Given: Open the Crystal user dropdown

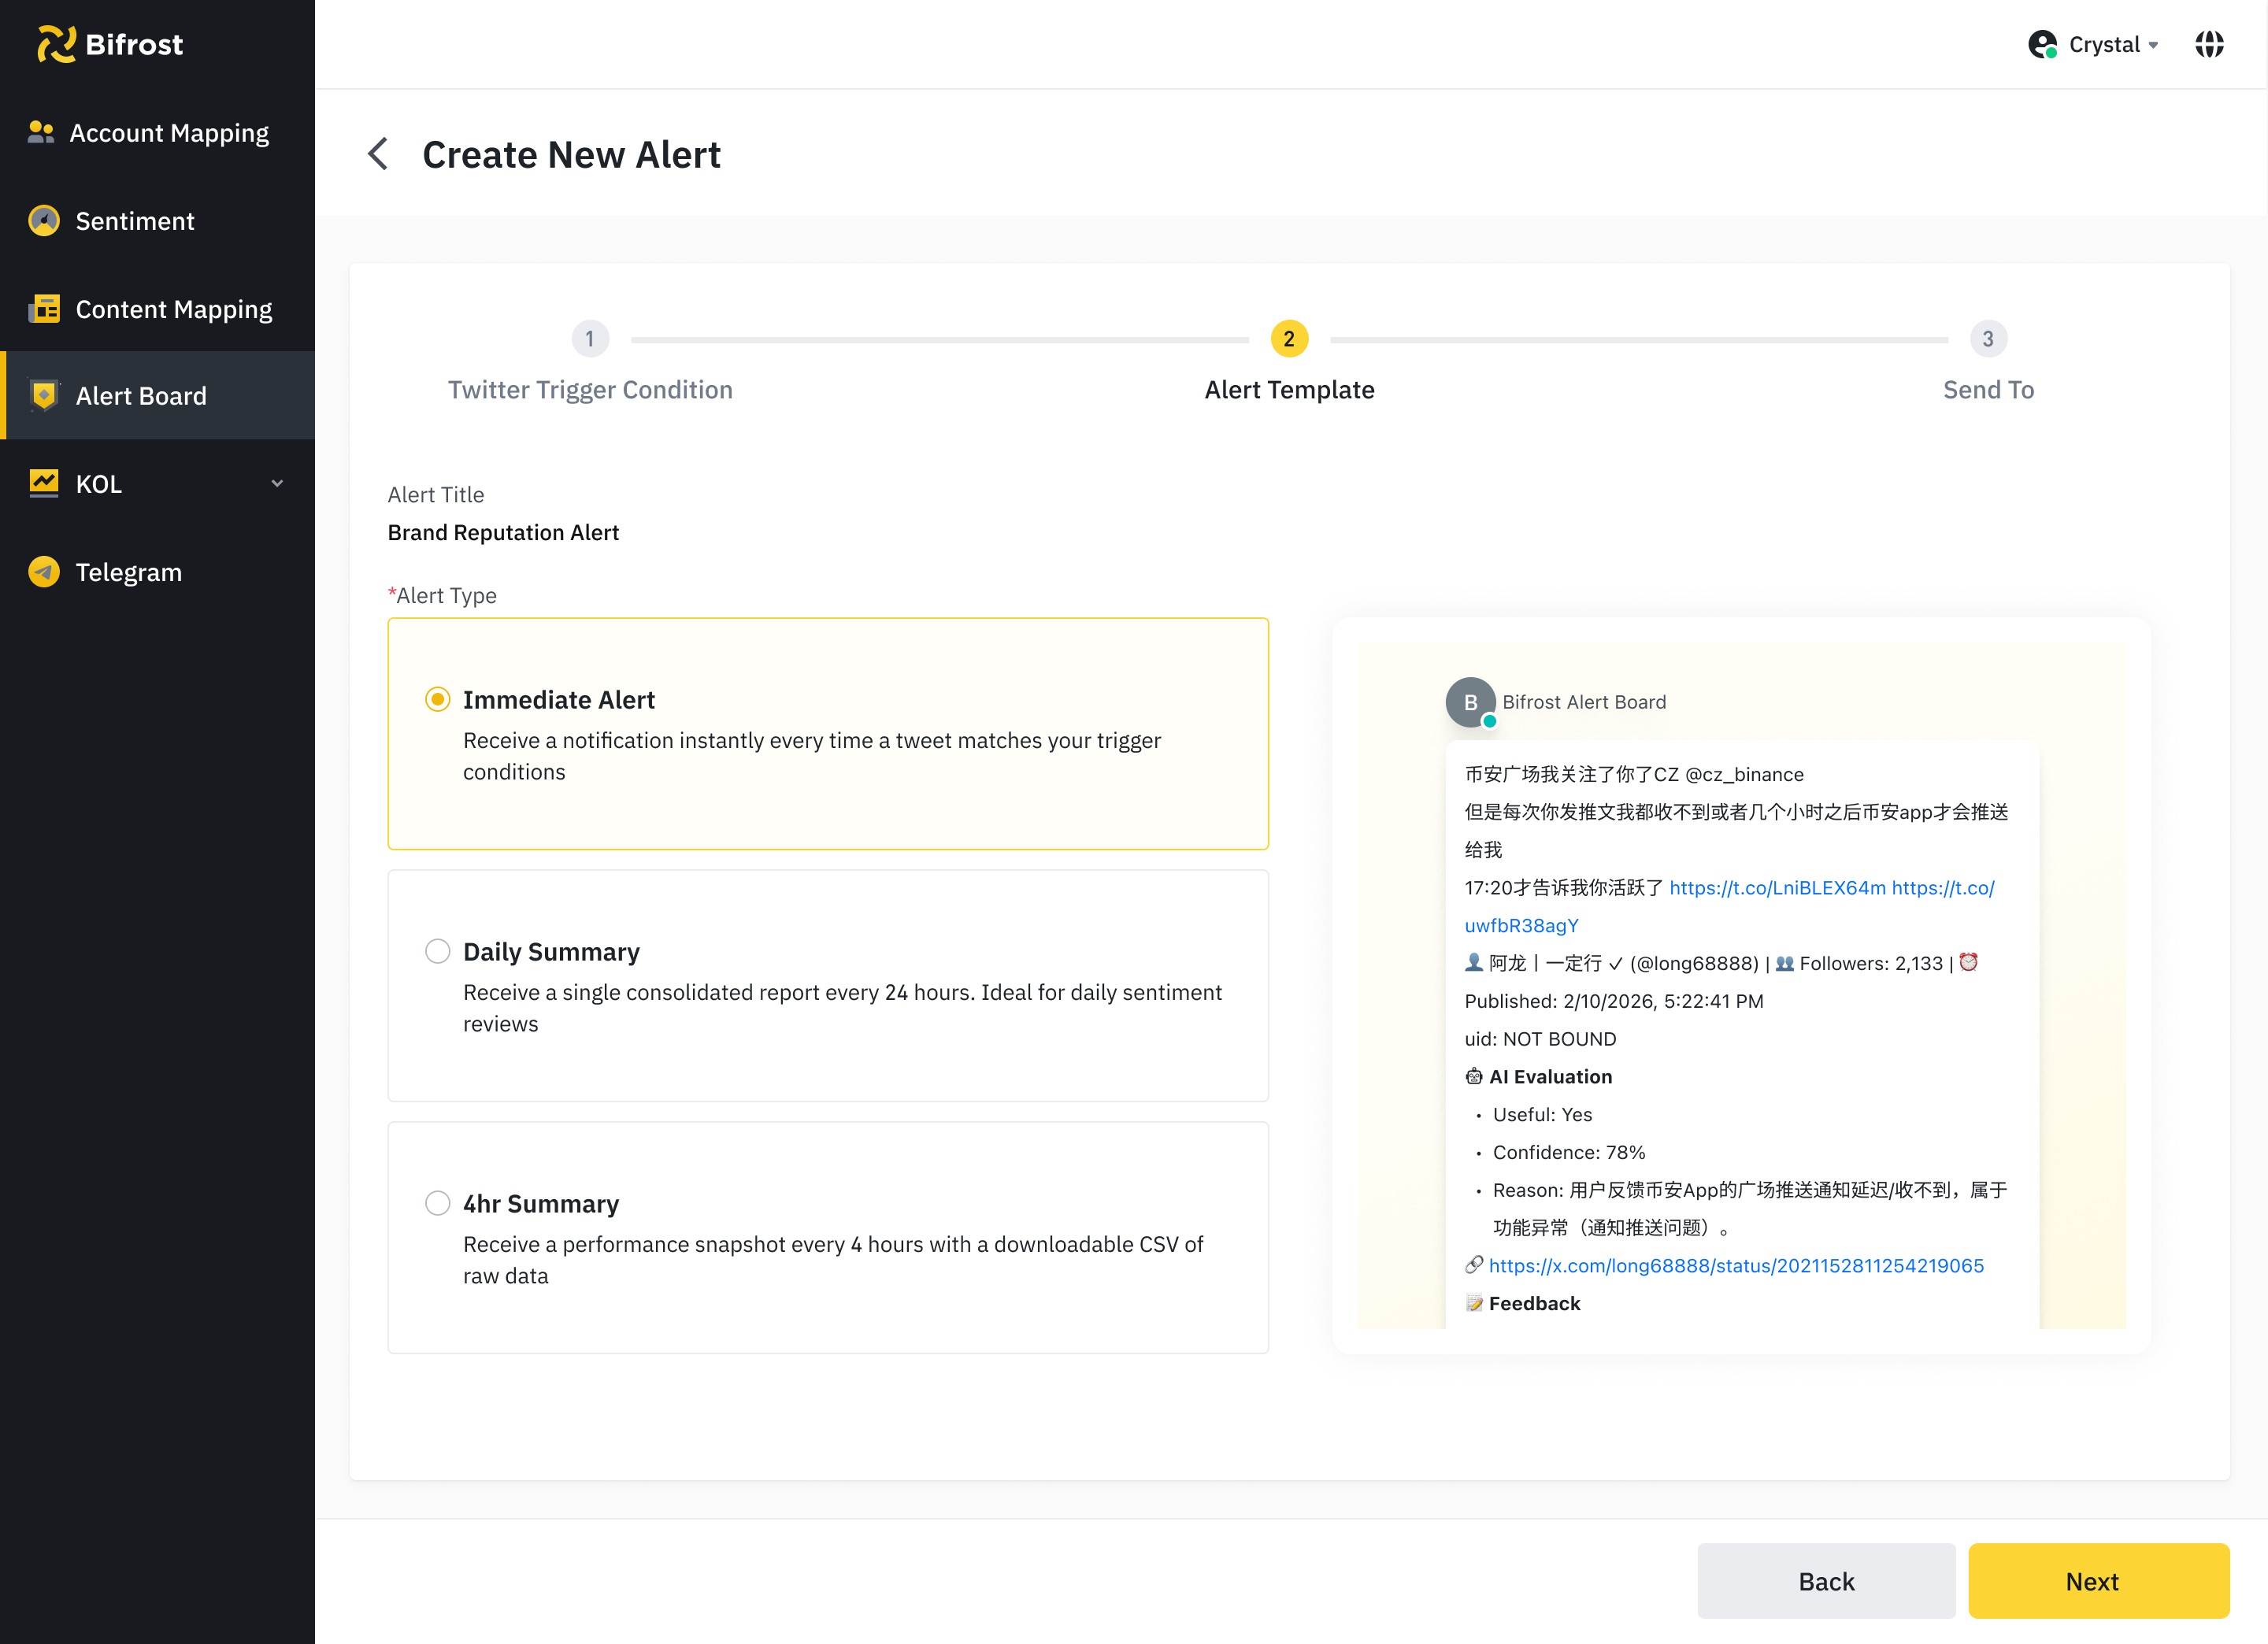Looking at the screenshot, I should click(x=2094, y=44).
